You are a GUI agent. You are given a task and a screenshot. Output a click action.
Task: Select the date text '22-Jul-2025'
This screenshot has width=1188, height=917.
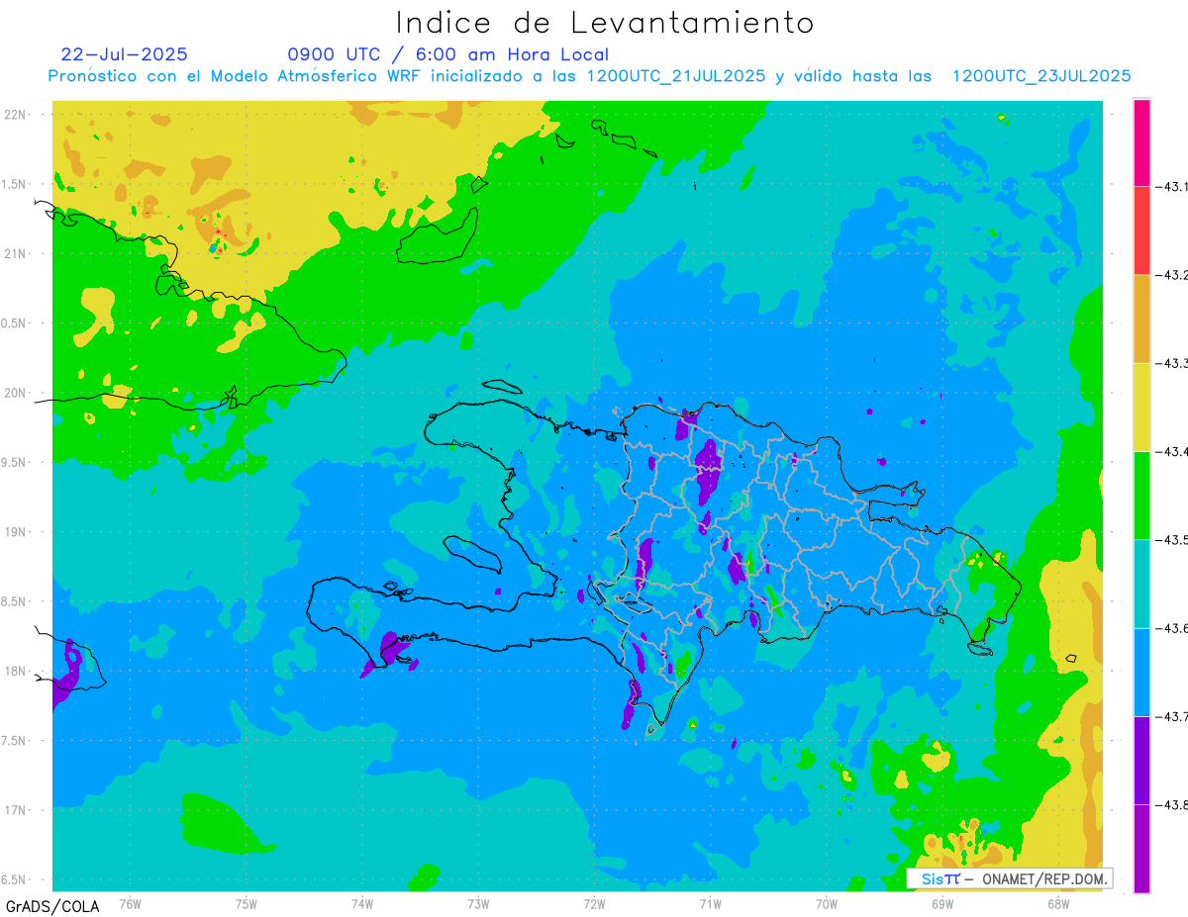(124, 54)
